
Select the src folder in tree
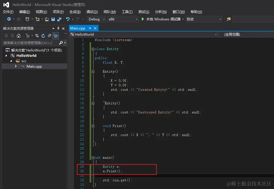coord(24,61)
